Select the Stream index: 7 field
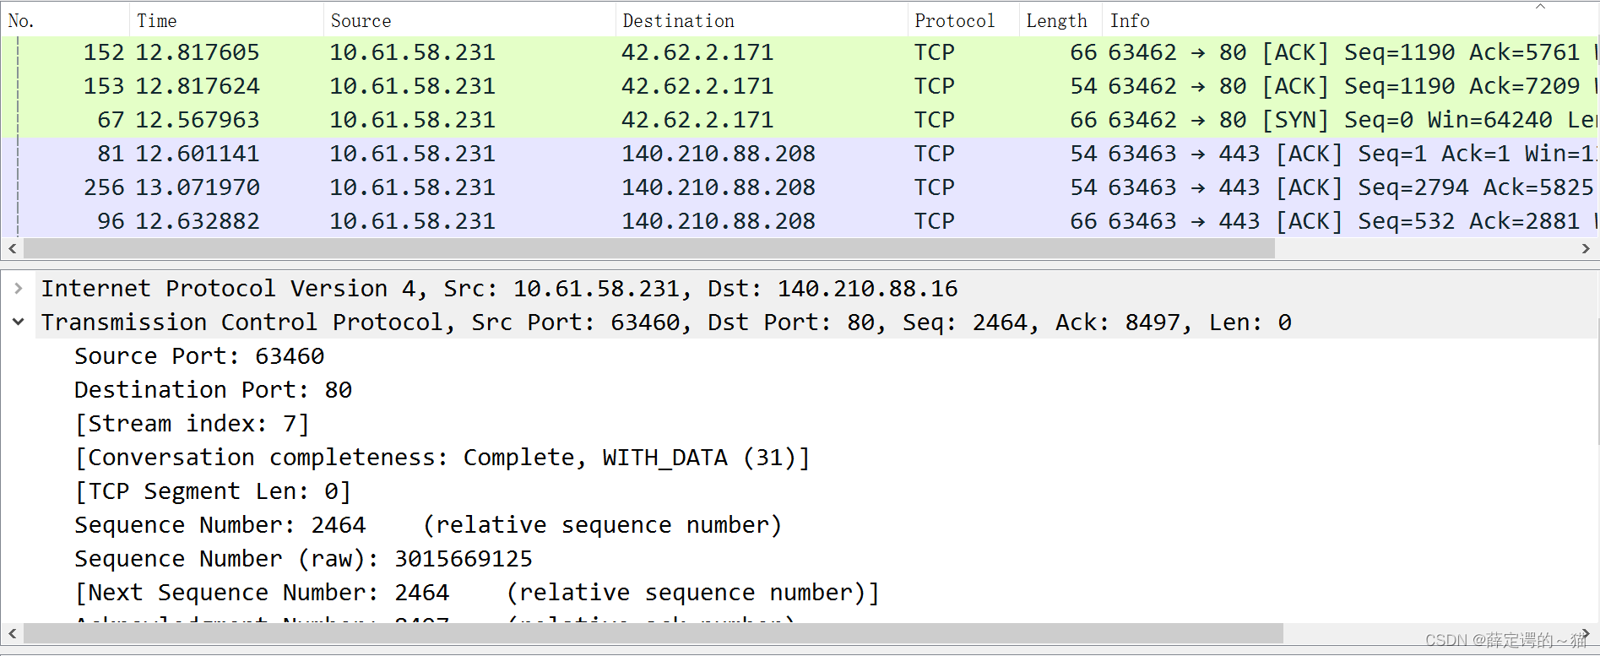The height and width of the screenshot is (656, 1600). click(x=192, y=424)
